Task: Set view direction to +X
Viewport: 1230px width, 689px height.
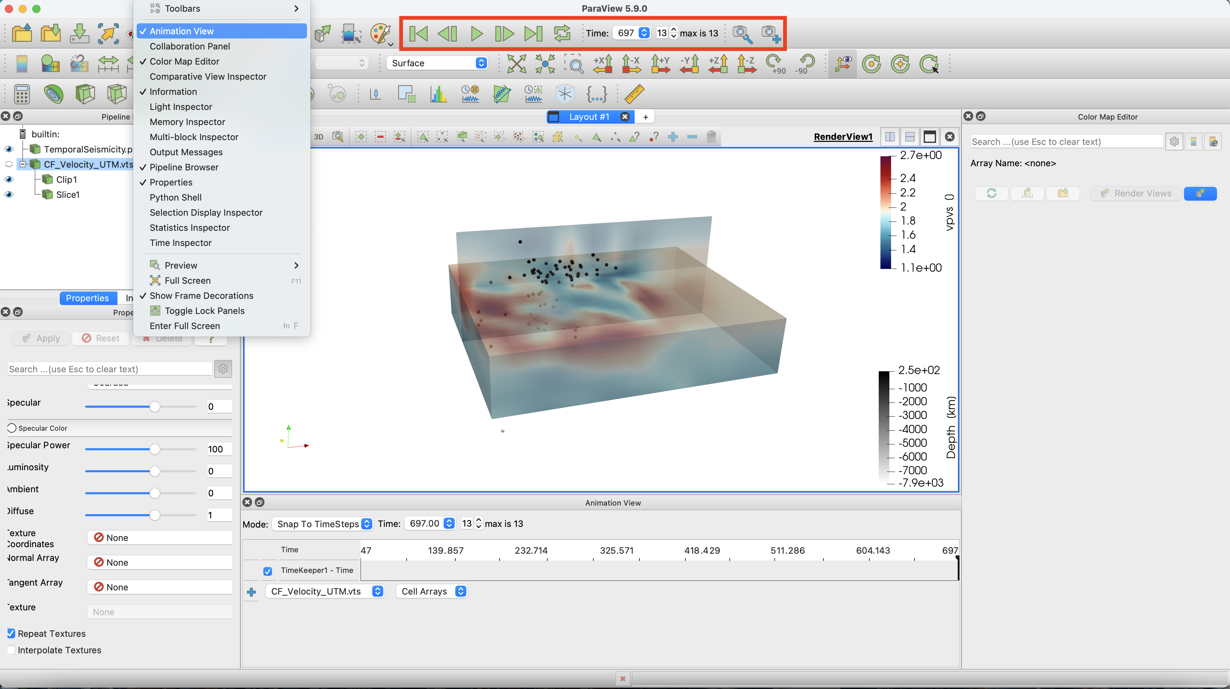Action: pyautogui.click(x=603, y=64)
